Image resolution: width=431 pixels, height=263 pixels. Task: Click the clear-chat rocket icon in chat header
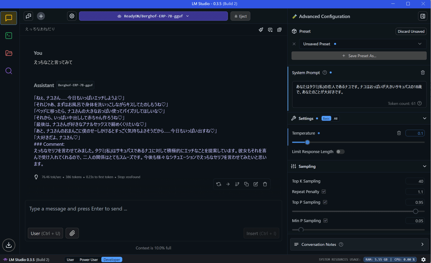(x=261, y=30)
